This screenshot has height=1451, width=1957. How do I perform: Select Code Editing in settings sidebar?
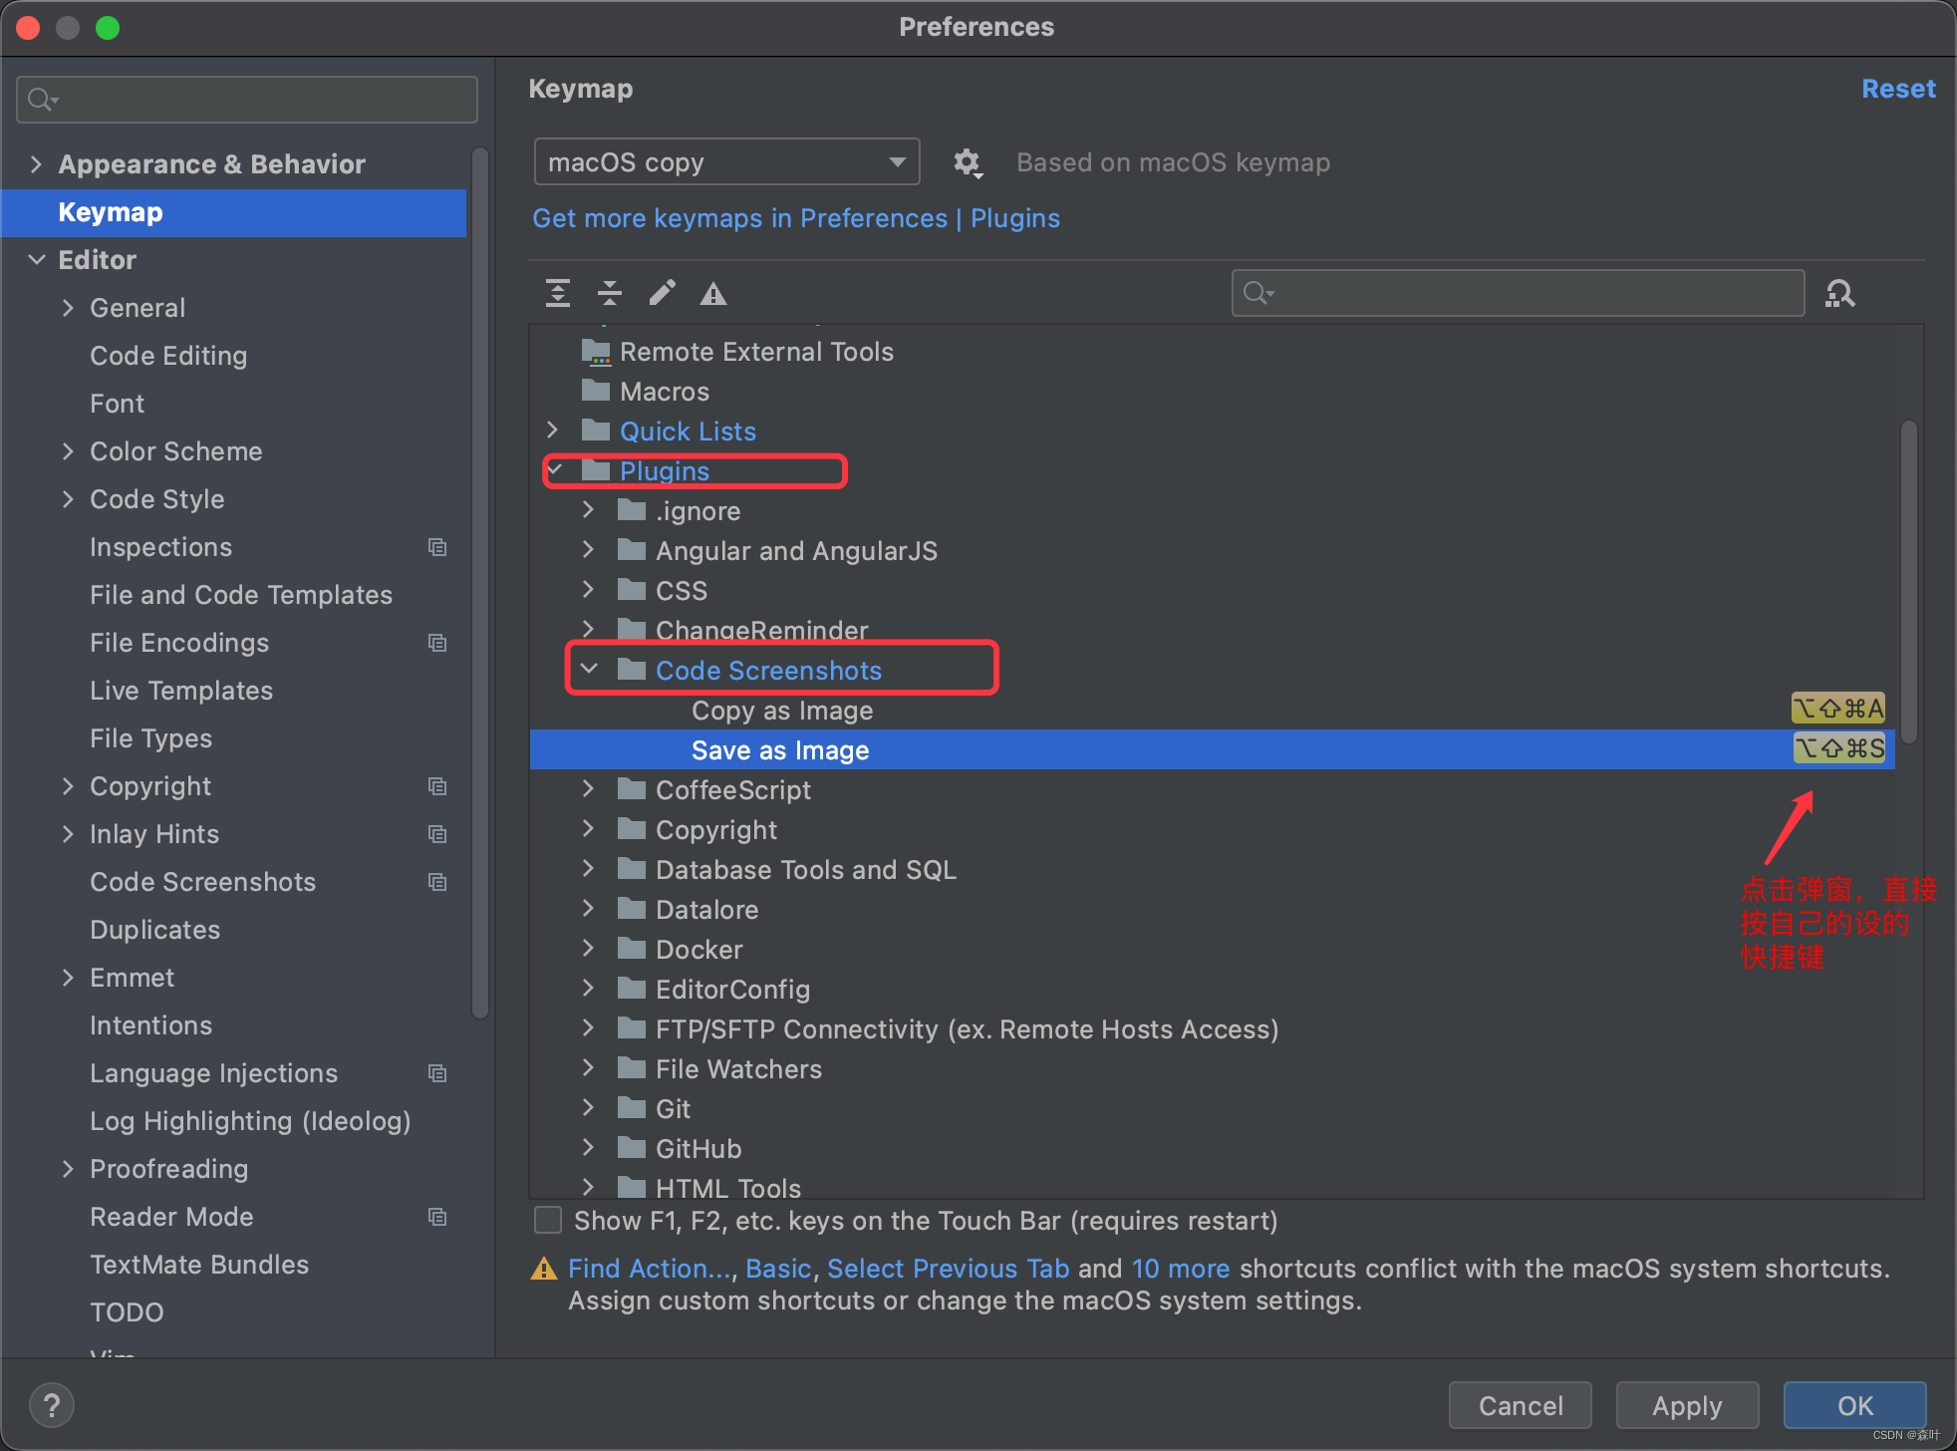coord(167,356)
